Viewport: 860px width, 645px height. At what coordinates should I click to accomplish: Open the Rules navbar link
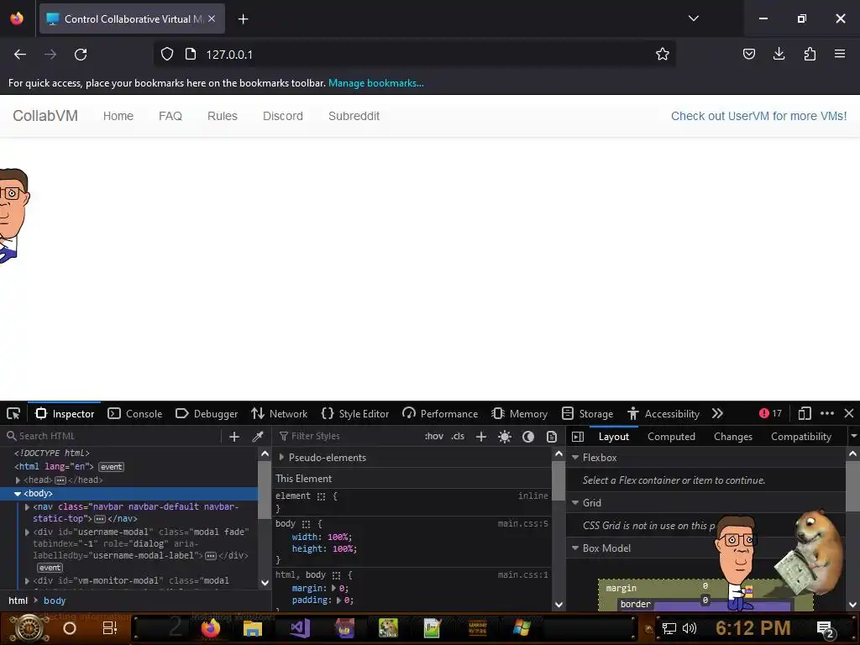tap(222, 116)
